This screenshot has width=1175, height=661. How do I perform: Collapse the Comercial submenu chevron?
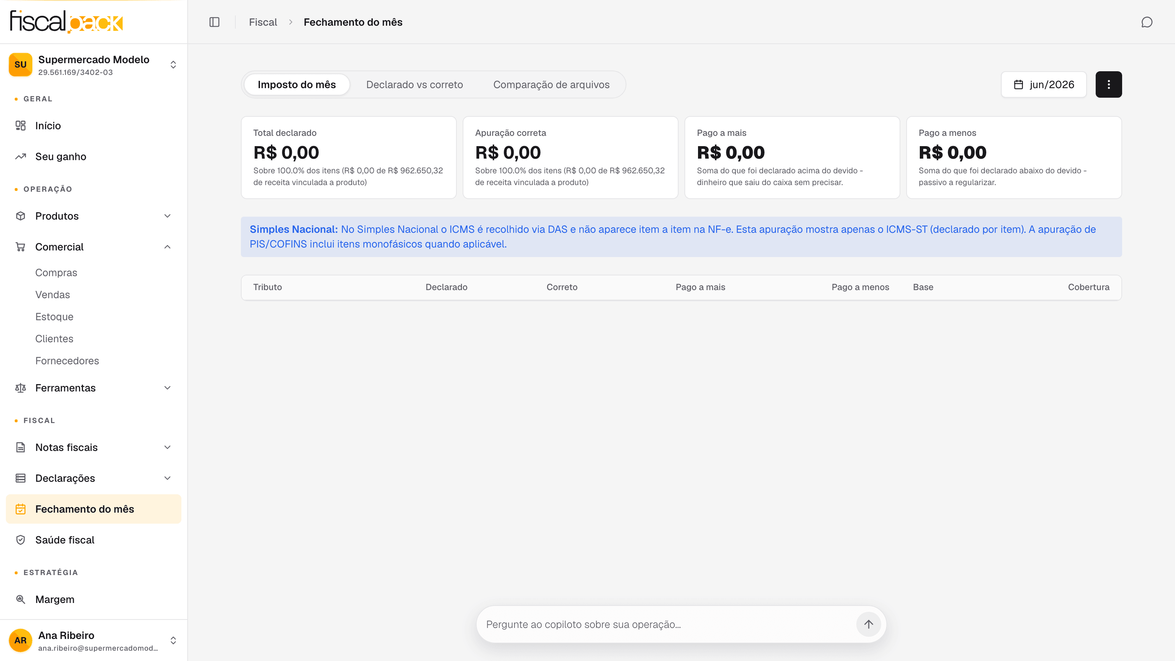coord(167,247)
